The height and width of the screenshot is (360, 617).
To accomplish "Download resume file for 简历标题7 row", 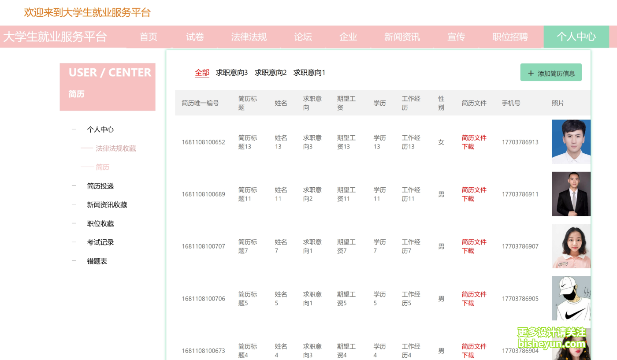I will pos(474,246).
